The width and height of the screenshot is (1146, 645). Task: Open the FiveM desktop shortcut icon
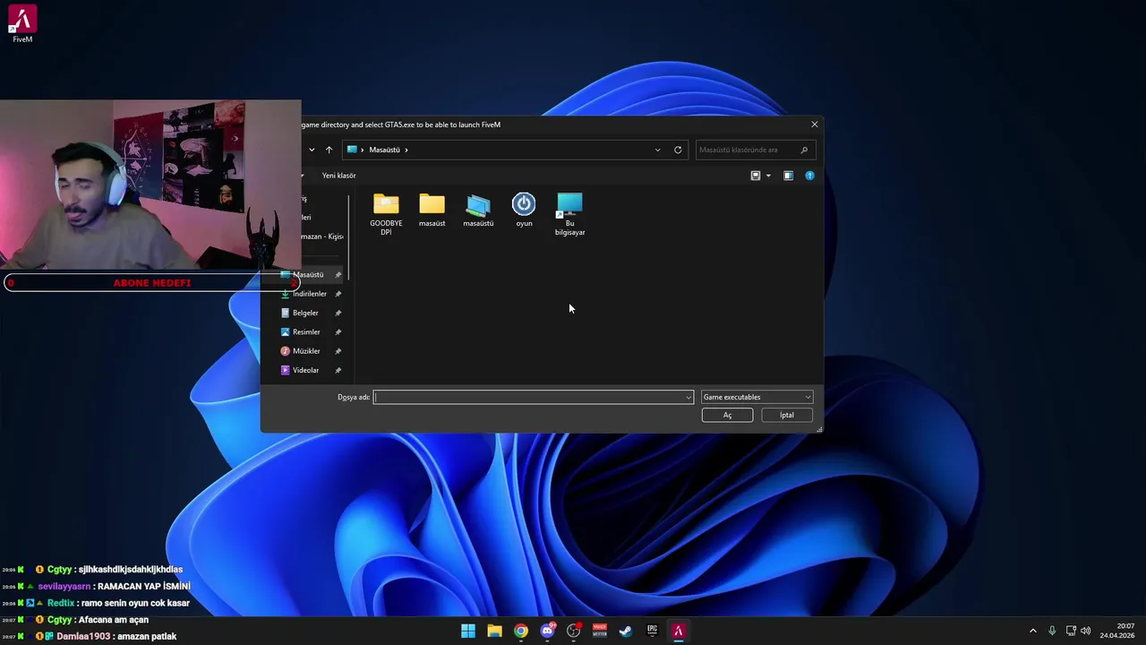tap(22, 24)
